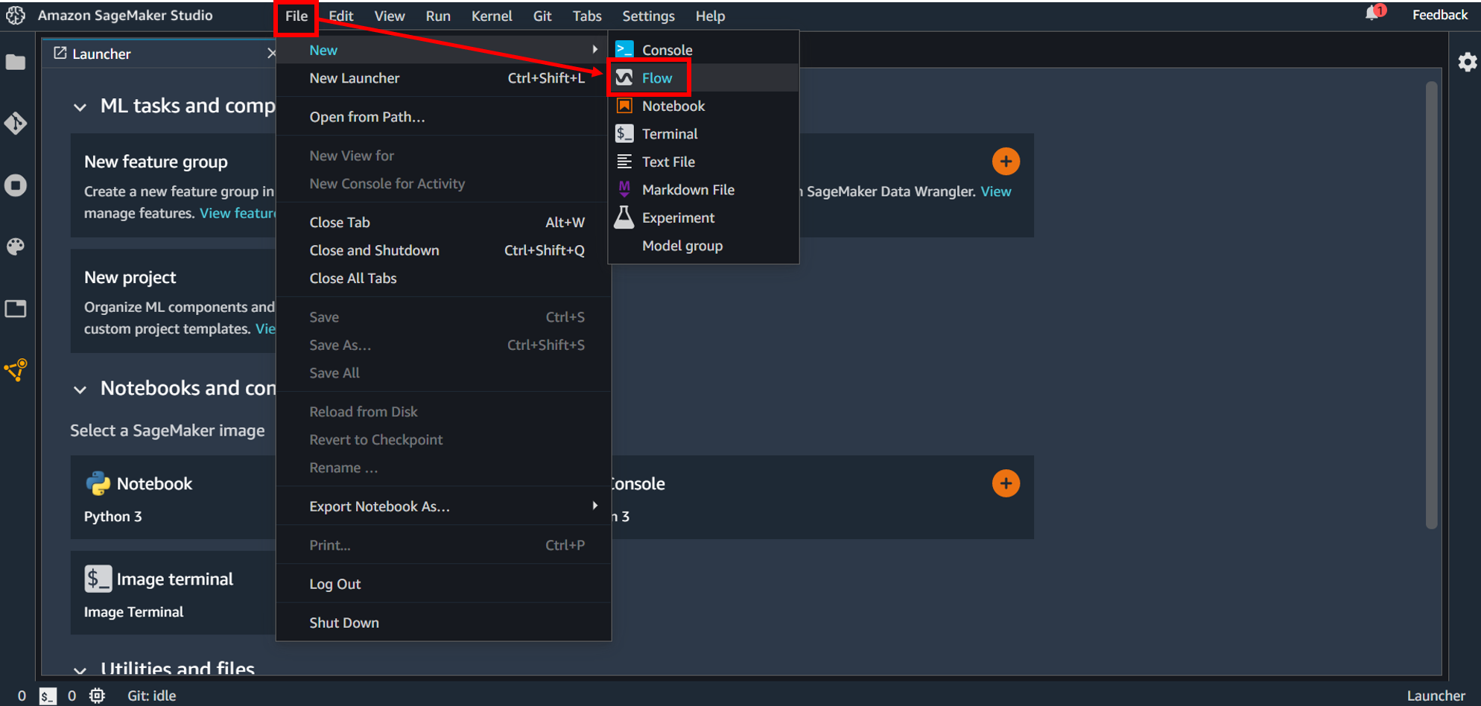Choose Log Out from File menu
This screenshot has height=706, width=1481.
pos(443,584)
